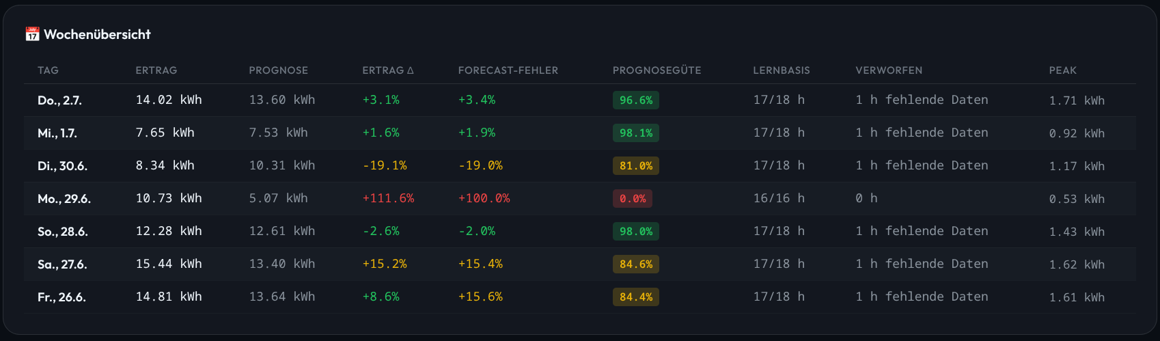Select the Fr., 26.6. row label
1160x341 pixels.
(61, 297)
